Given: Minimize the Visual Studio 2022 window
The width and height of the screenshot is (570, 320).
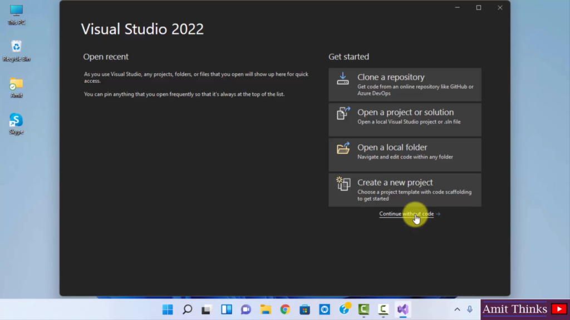Looking at the screenshot, I should (458, 8).
